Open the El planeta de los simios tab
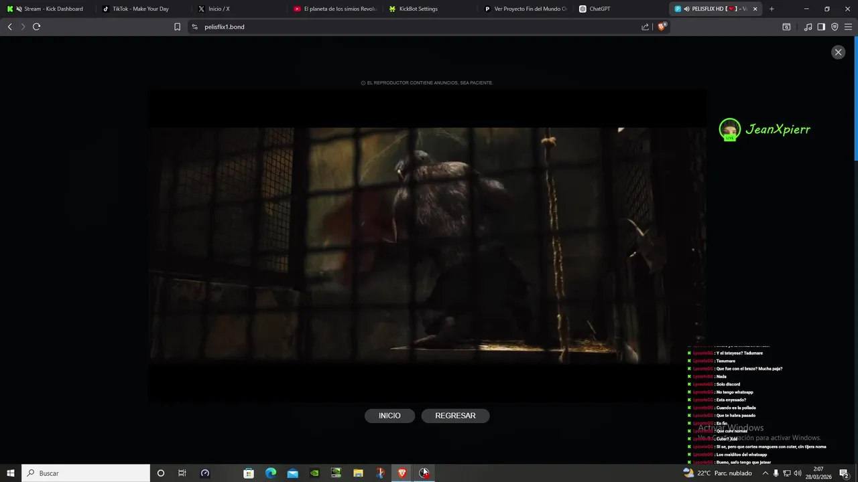 (334, 9)
